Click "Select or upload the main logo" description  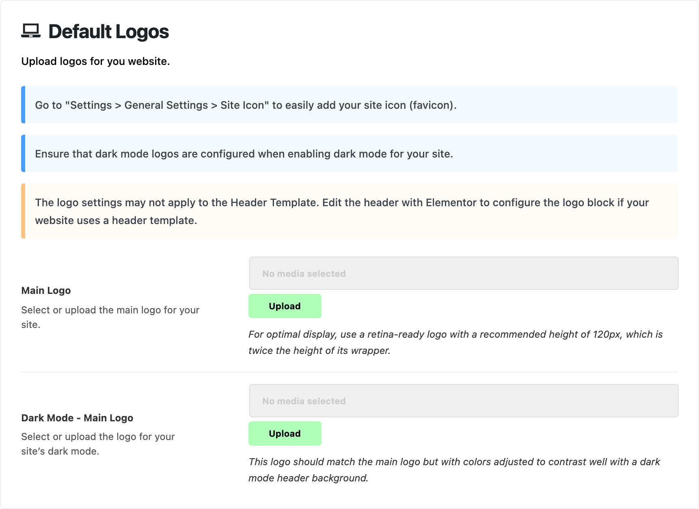point(110,317)
